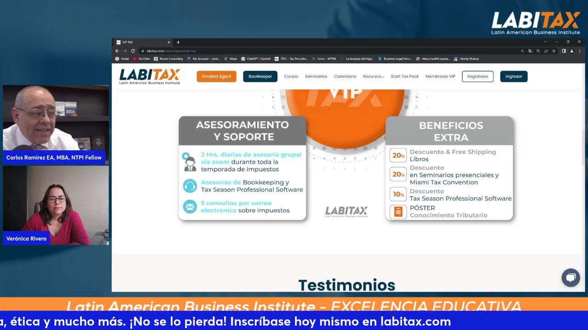This screenshot has height=330, width=588.
Task: Open the Business Legal Servi... bookmark
Action: (395, 59)
